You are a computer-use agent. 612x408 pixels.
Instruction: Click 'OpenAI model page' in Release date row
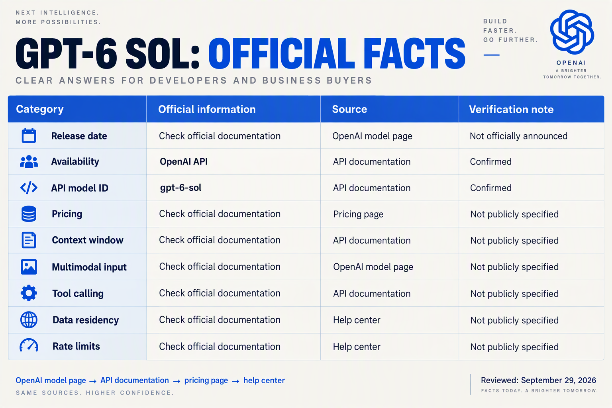click(x=372, y=136)
